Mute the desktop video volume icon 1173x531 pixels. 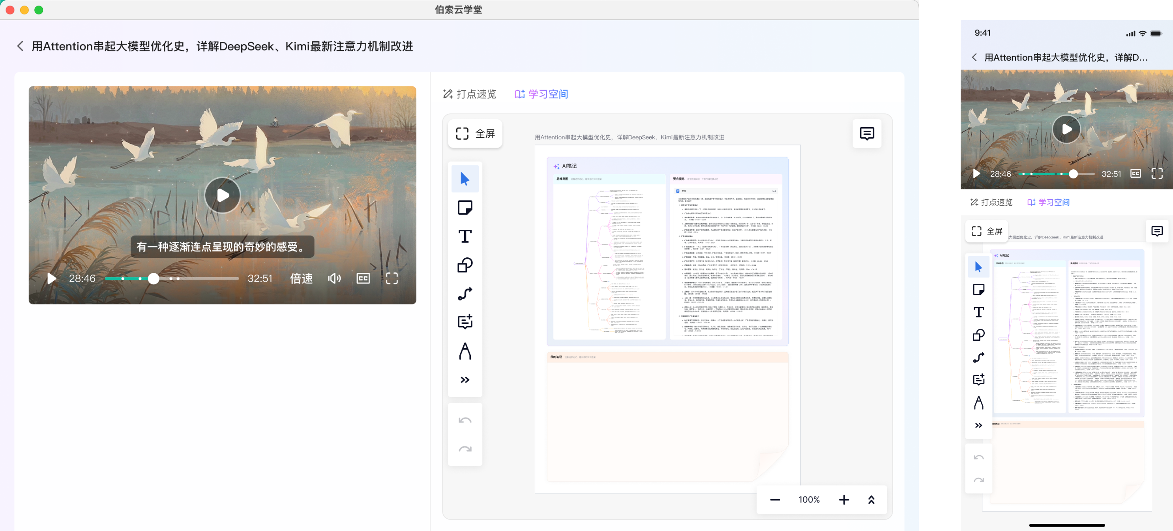(x=334, y=278)
